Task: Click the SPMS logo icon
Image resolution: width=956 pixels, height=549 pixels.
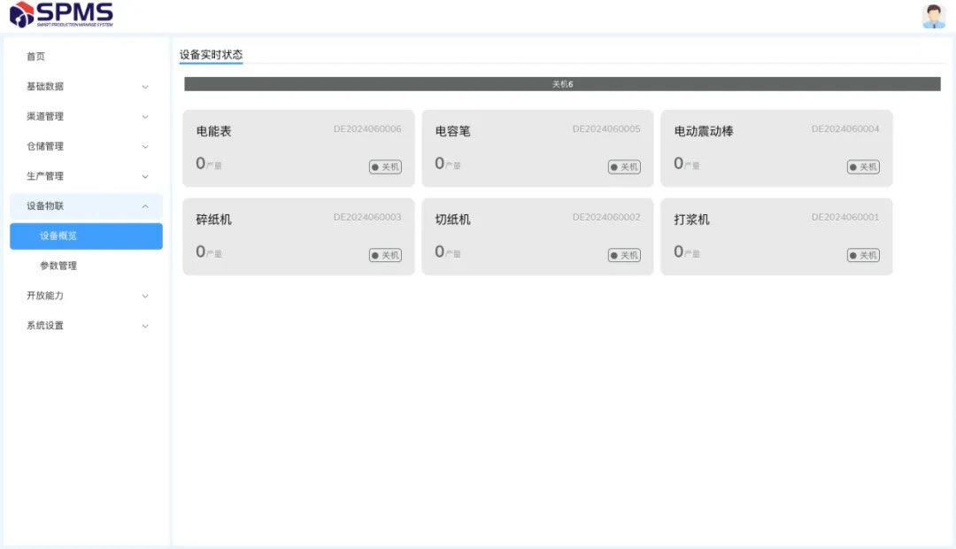Action: [x=21, y=14]
